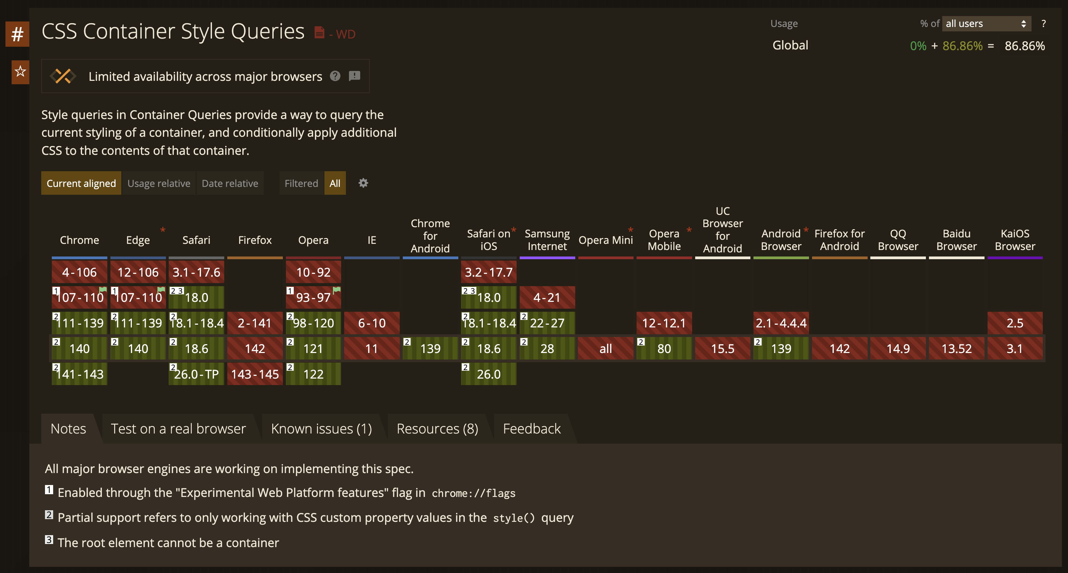Toggle the Filtered browsers option
The width and height of the screenshot is (1068, 573).
pyautogui.click(x=301, y=183)
